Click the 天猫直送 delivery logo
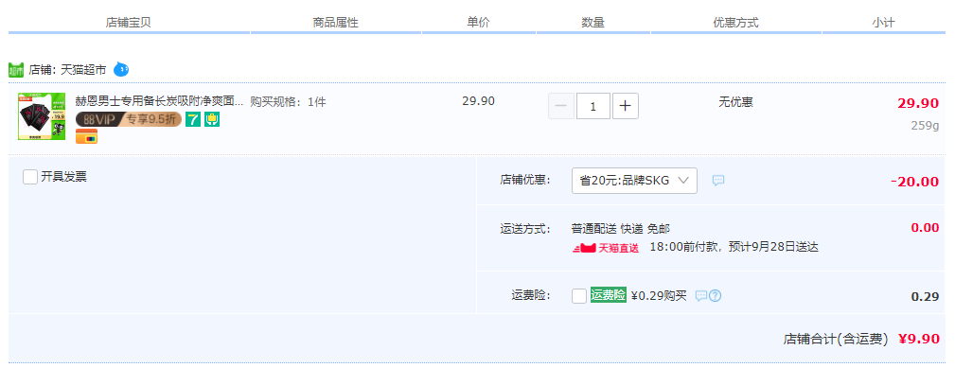Screen dimensions: 955x368 606,248
